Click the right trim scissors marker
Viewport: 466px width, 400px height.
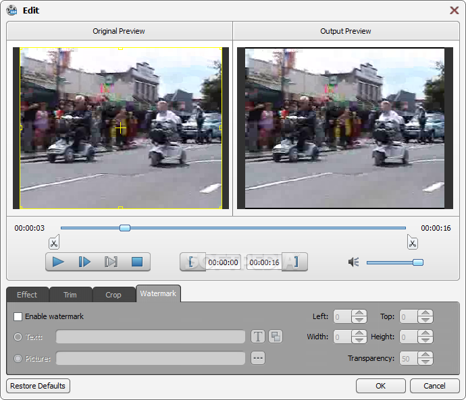point(412,242)
